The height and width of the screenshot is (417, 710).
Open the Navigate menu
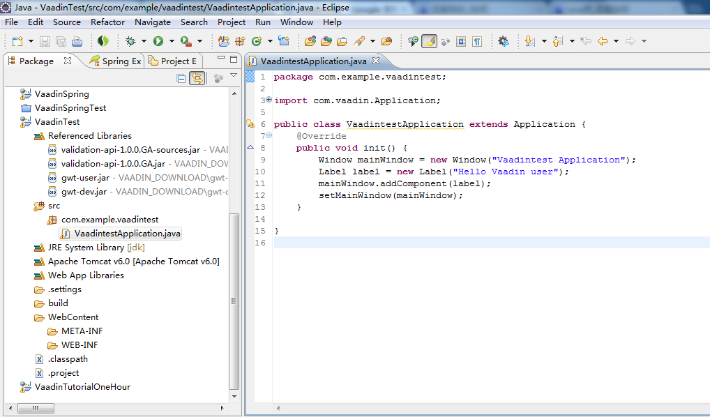coord(153,22)
